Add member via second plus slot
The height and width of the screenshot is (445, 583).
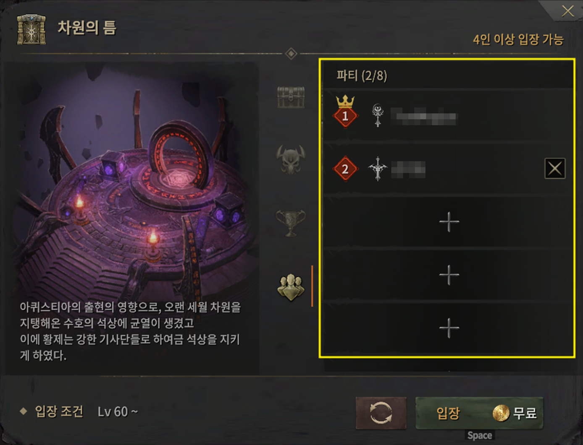point(449,275)
